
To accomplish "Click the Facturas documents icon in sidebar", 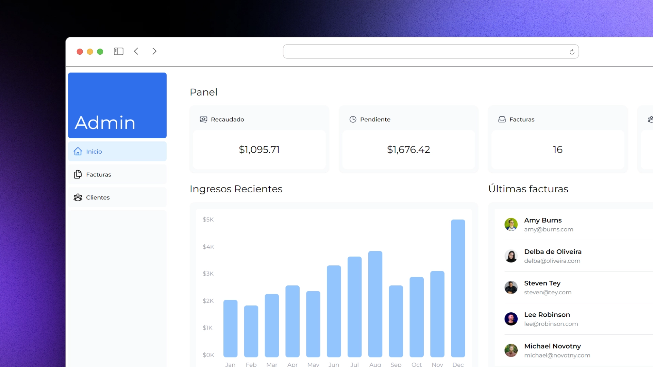I will 78,174.
